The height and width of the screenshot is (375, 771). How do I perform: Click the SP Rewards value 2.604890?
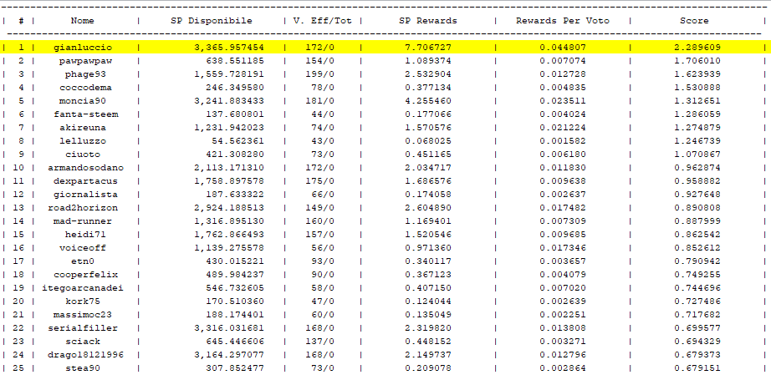[428, 208]
